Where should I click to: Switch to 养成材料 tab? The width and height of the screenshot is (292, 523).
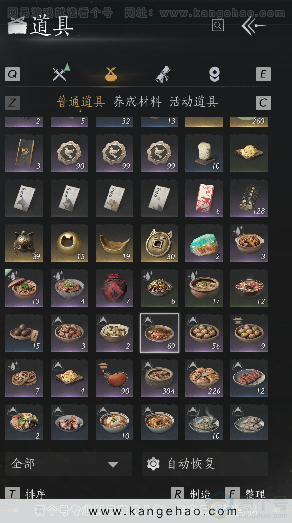[x=137, y=102]
